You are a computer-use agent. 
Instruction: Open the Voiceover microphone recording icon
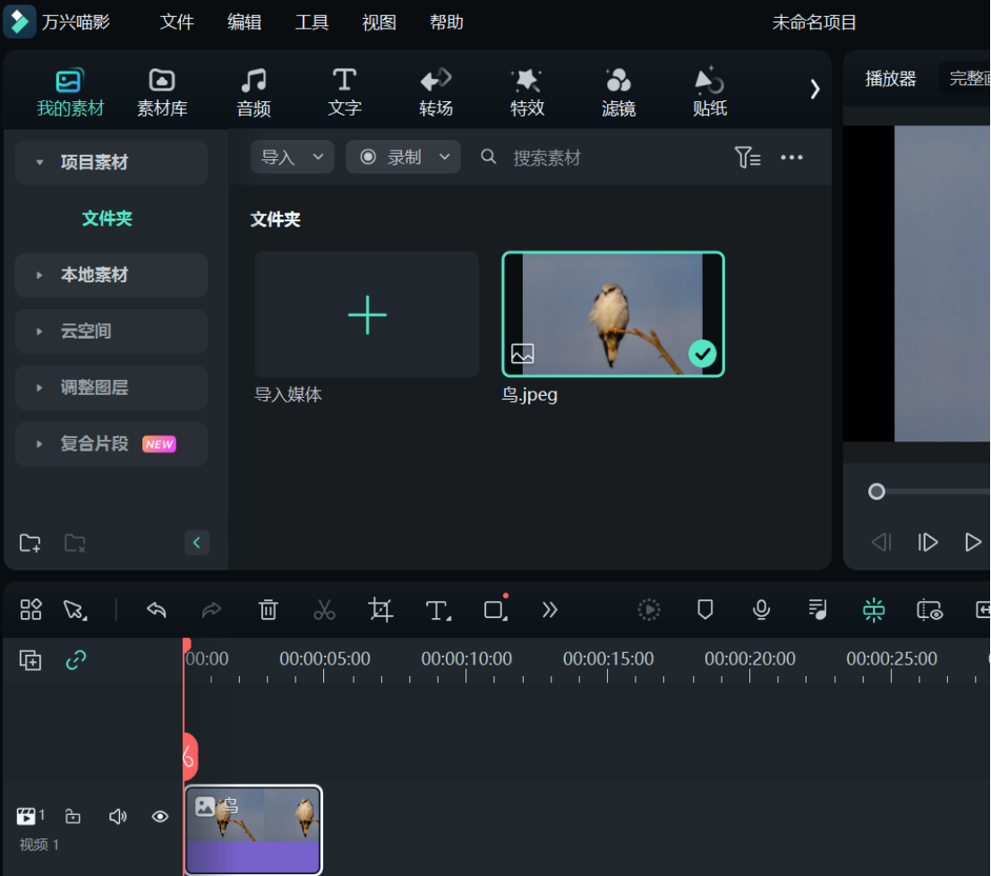tap(760, 610)
